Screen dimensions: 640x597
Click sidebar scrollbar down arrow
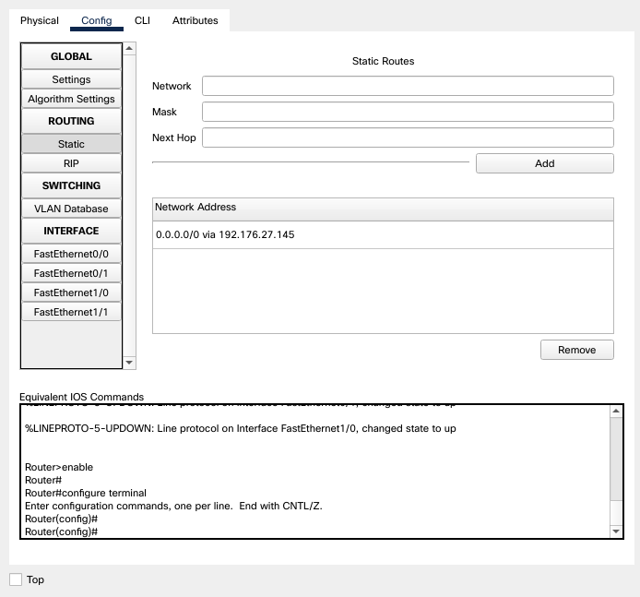[129, 363]
